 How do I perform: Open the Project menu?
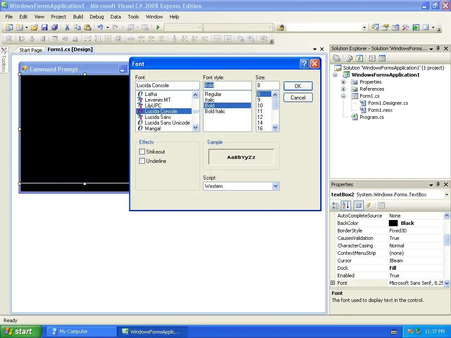59,17
